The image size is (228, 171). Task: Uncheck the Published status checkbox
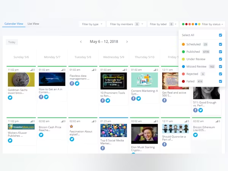coord(220,52)
